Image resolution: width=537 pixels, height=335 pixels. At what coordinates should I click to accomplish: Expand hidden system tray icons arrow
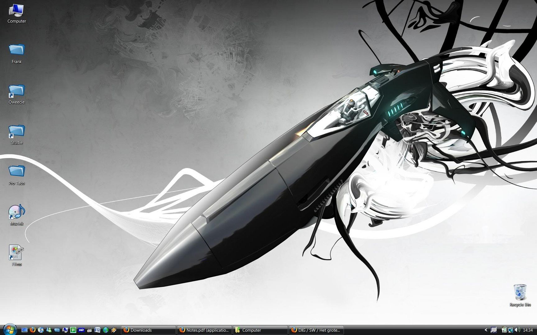tap(486, 330)
